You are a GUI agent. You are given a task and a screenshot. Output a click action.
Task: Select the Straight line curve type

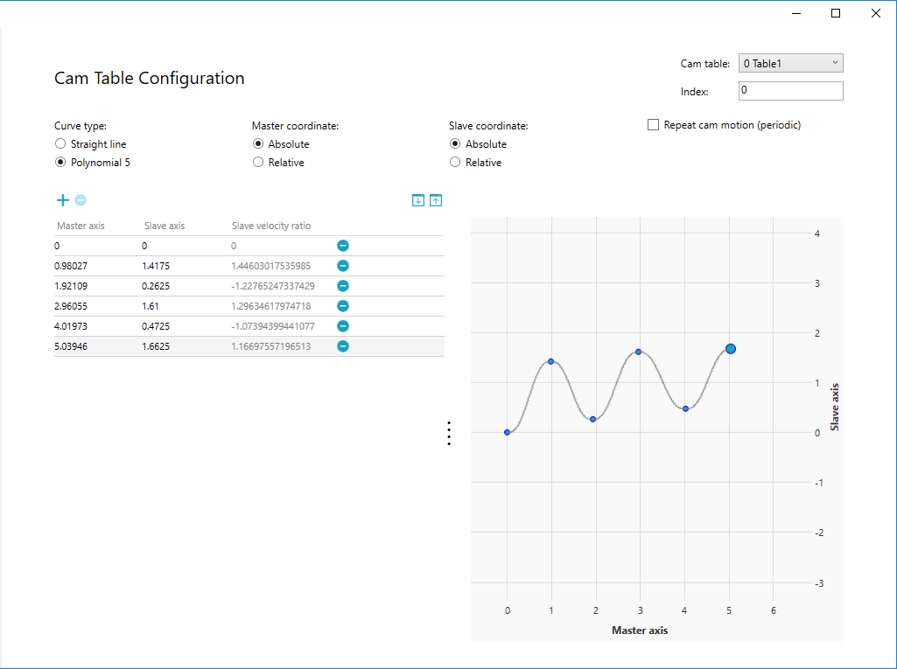[x=60, y=144]
